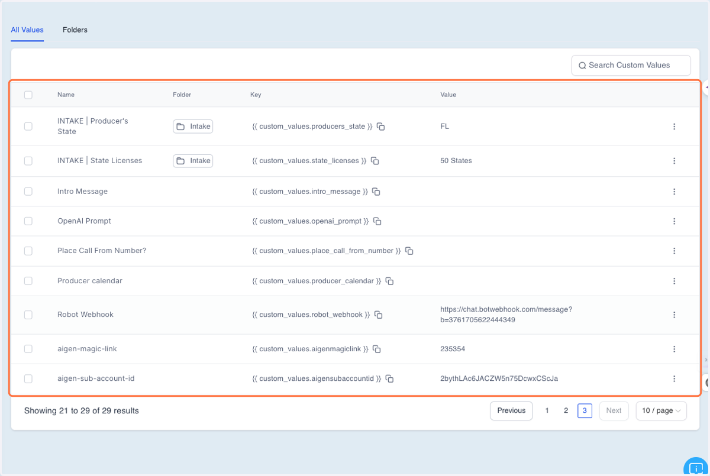
Task: Open row options for Producer calendar
Action: coord(674,281)
